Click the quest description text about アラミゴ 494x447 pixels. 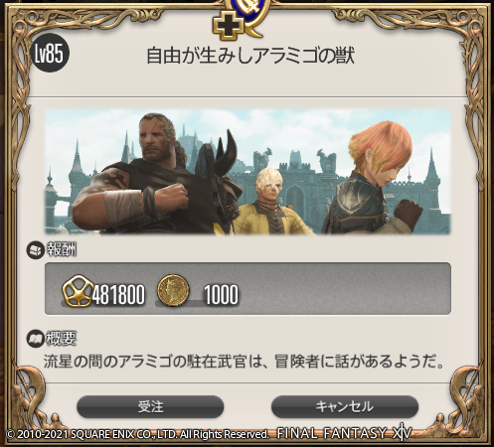click(245, 362)
